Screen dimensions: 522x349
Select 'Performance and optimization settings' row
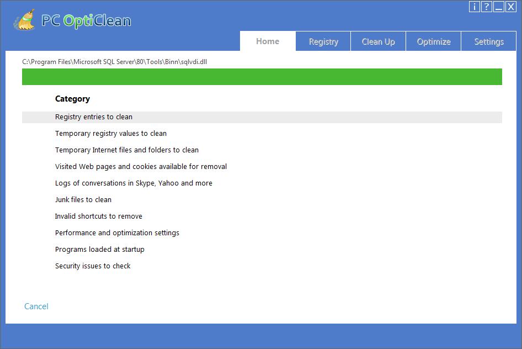point(262,233)
